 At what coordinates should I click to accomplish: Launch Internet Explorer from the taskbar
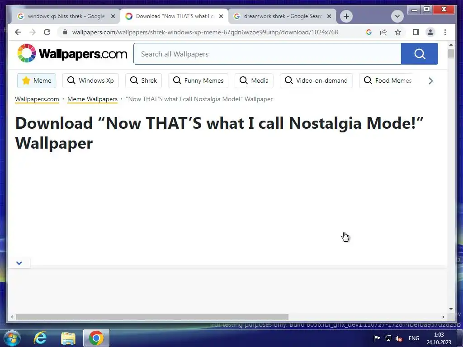tap(40, 338)
